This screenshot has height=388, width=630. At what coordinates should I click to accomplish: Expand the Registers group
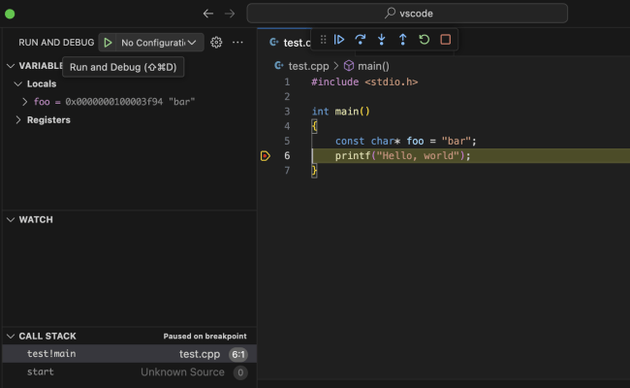[18, 120]
